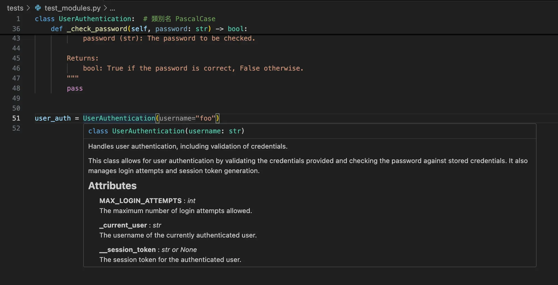Click the 'bool' return type on line 36
This screenshot has height=285, width=558.
point(236,29)
